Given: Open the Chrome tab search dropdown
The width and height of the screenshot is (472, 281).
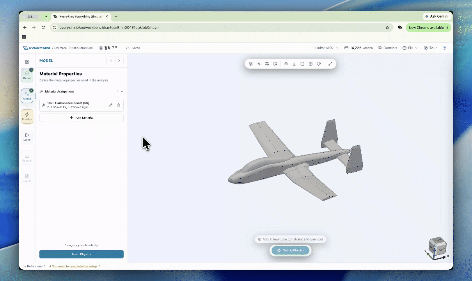Looking at the screenshot, I should (x=46, y=16).
